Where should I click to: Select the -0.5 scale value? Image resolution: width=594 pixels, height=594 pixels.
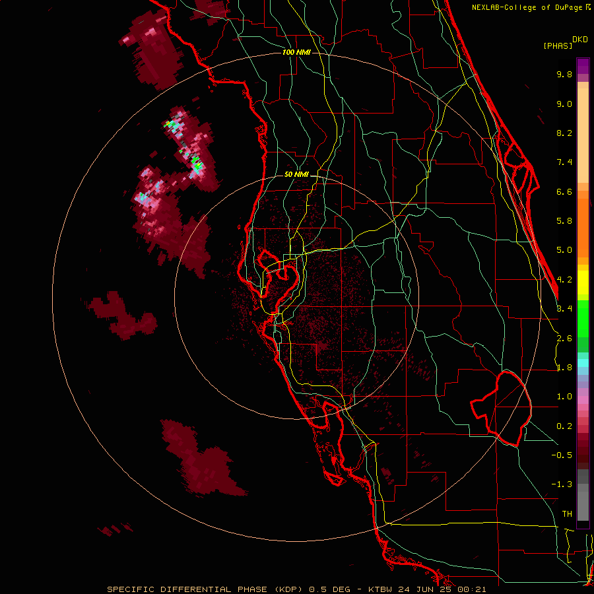click(562, 455)
